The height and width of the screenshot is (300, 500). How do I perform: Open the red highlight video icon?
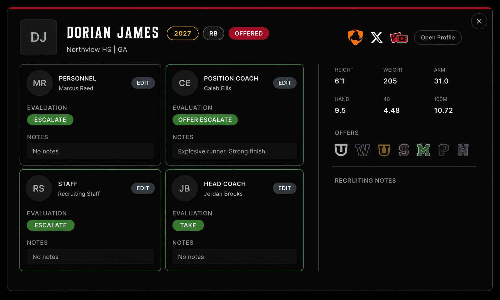[x=399, y=38]
